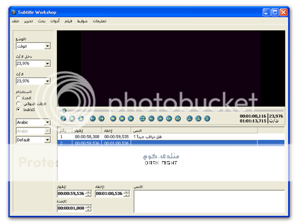The height and width of the screenshot is (224, 298).
Task: Click the 23,976 FPS display beside timer
Action: pyautogui.click(x=276, y=116)
